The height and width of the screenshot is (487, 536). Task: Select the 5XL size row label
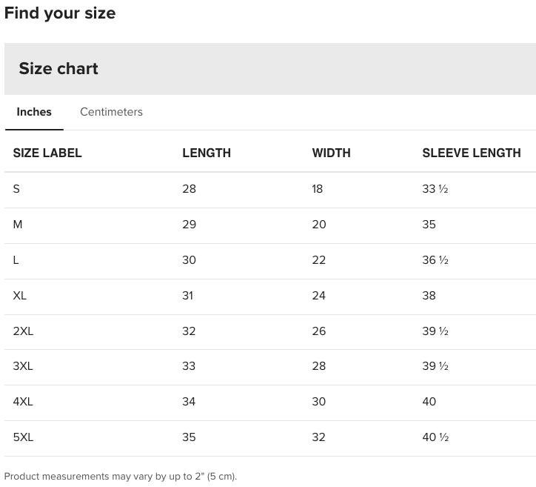(x=23, y=437)
